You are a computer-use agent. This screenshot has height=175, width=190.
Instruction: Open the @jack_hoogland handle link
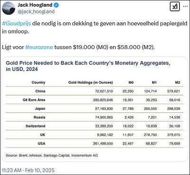(x=36, y=11)
